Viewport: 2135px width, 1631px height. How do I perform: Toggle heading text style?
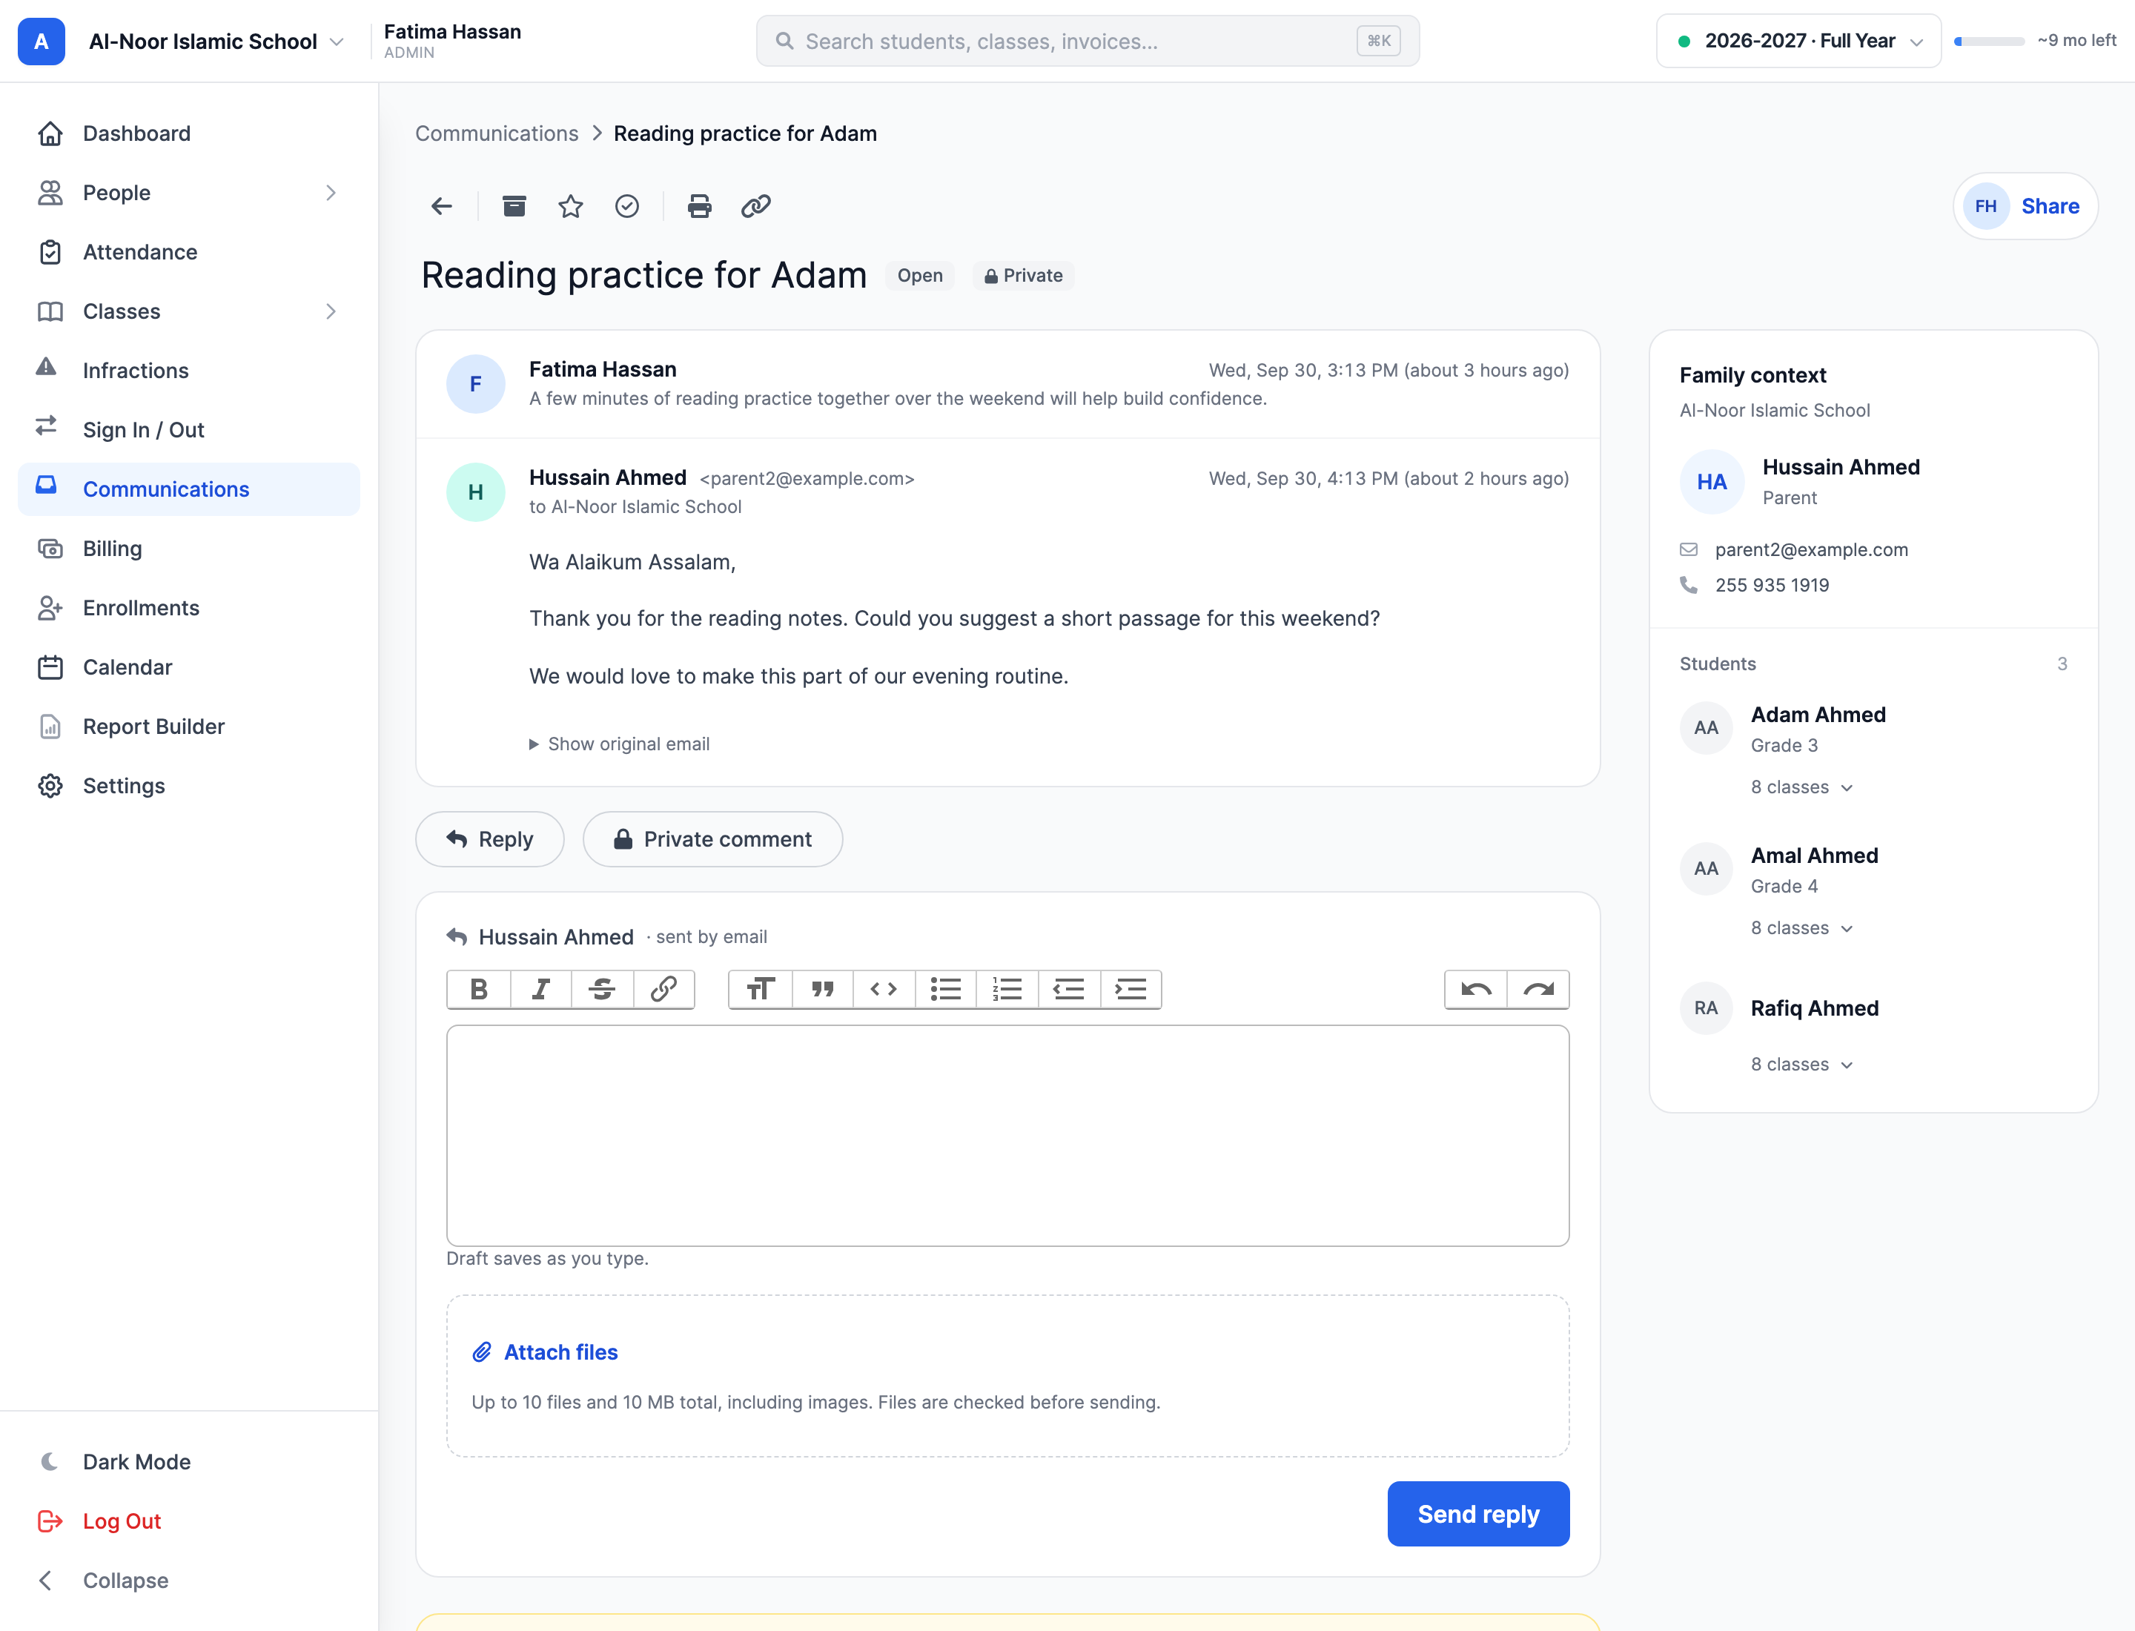[760, 989]
